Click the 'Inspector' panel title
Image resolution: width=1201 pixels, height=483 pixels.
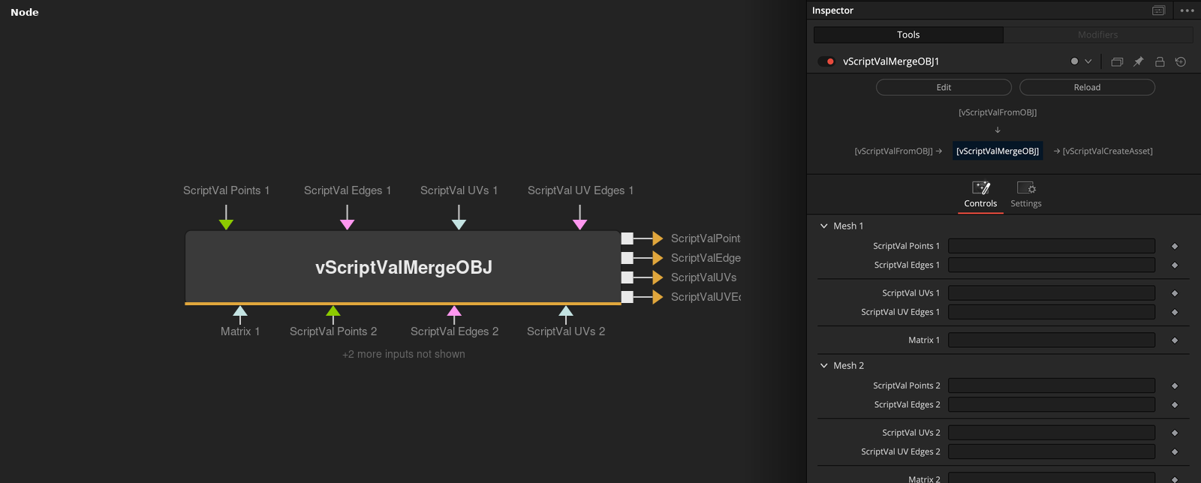pos(832,10)
